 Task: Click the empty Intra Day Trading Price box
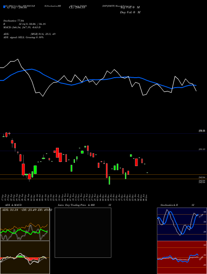[83, 232]
